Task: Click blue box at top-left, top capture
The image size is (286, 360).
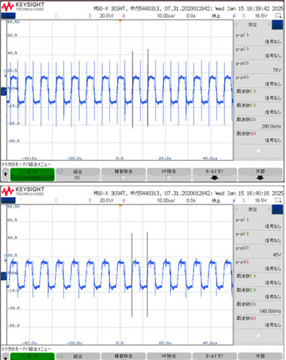Action: pyautogui.click(x=8, y=16)
